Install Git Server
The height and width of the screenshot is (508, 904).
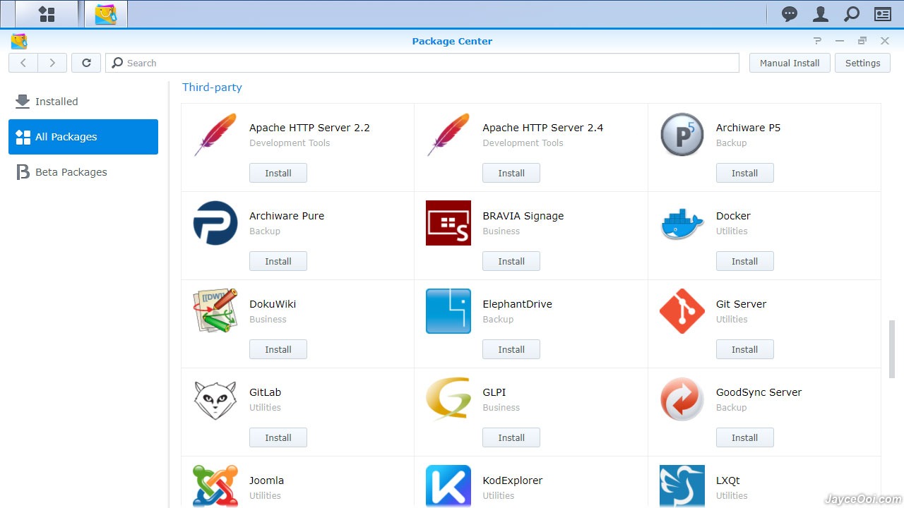pos(745,349)
